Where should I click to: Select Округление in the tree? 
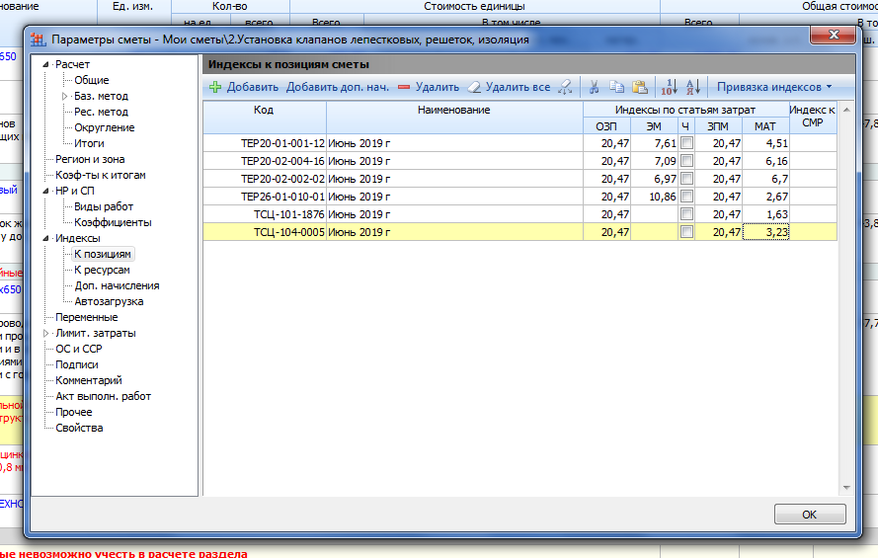click(x=104, y=127)
